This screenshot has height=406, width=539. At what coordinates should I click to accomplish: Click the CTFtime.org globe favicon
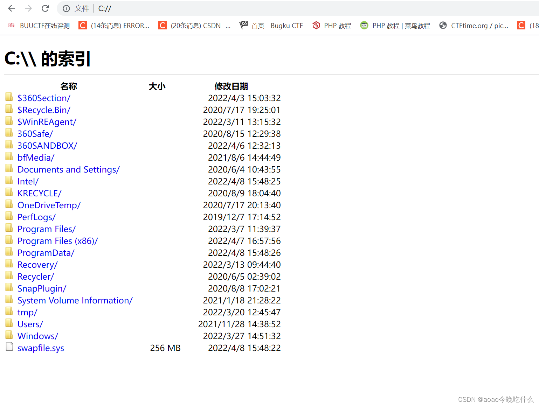pyautogui.click(x=443, y=25)
